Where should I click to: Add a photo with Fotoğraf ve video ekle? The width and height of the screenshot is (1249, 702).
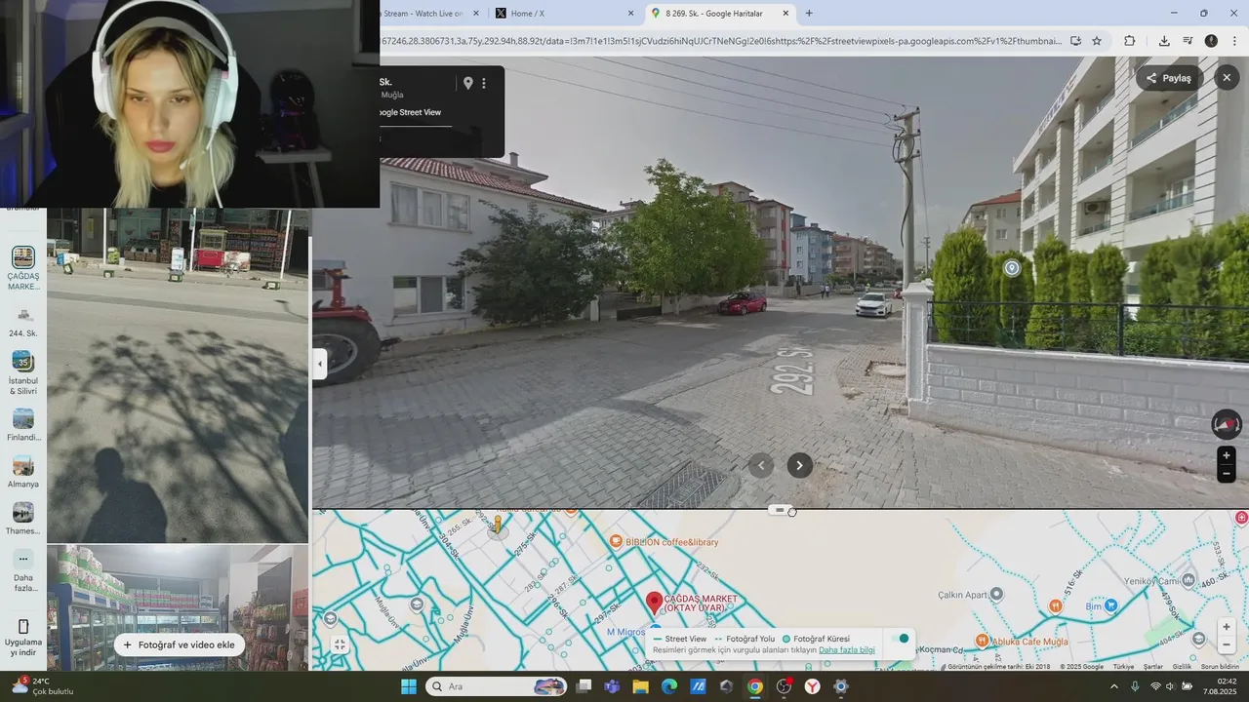coord(180,644)
